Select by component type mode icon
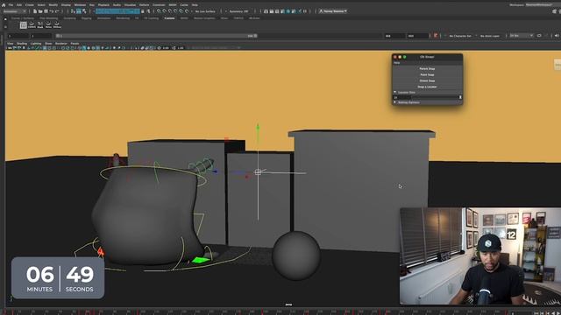The width and height of the screenshot is (561, 315). [84, 11]
